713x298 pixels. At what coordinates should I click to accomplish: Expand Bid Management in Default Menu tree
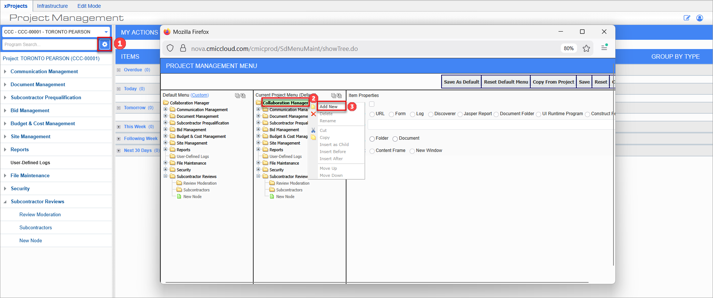pyautogui.click(x=166, y=129)
